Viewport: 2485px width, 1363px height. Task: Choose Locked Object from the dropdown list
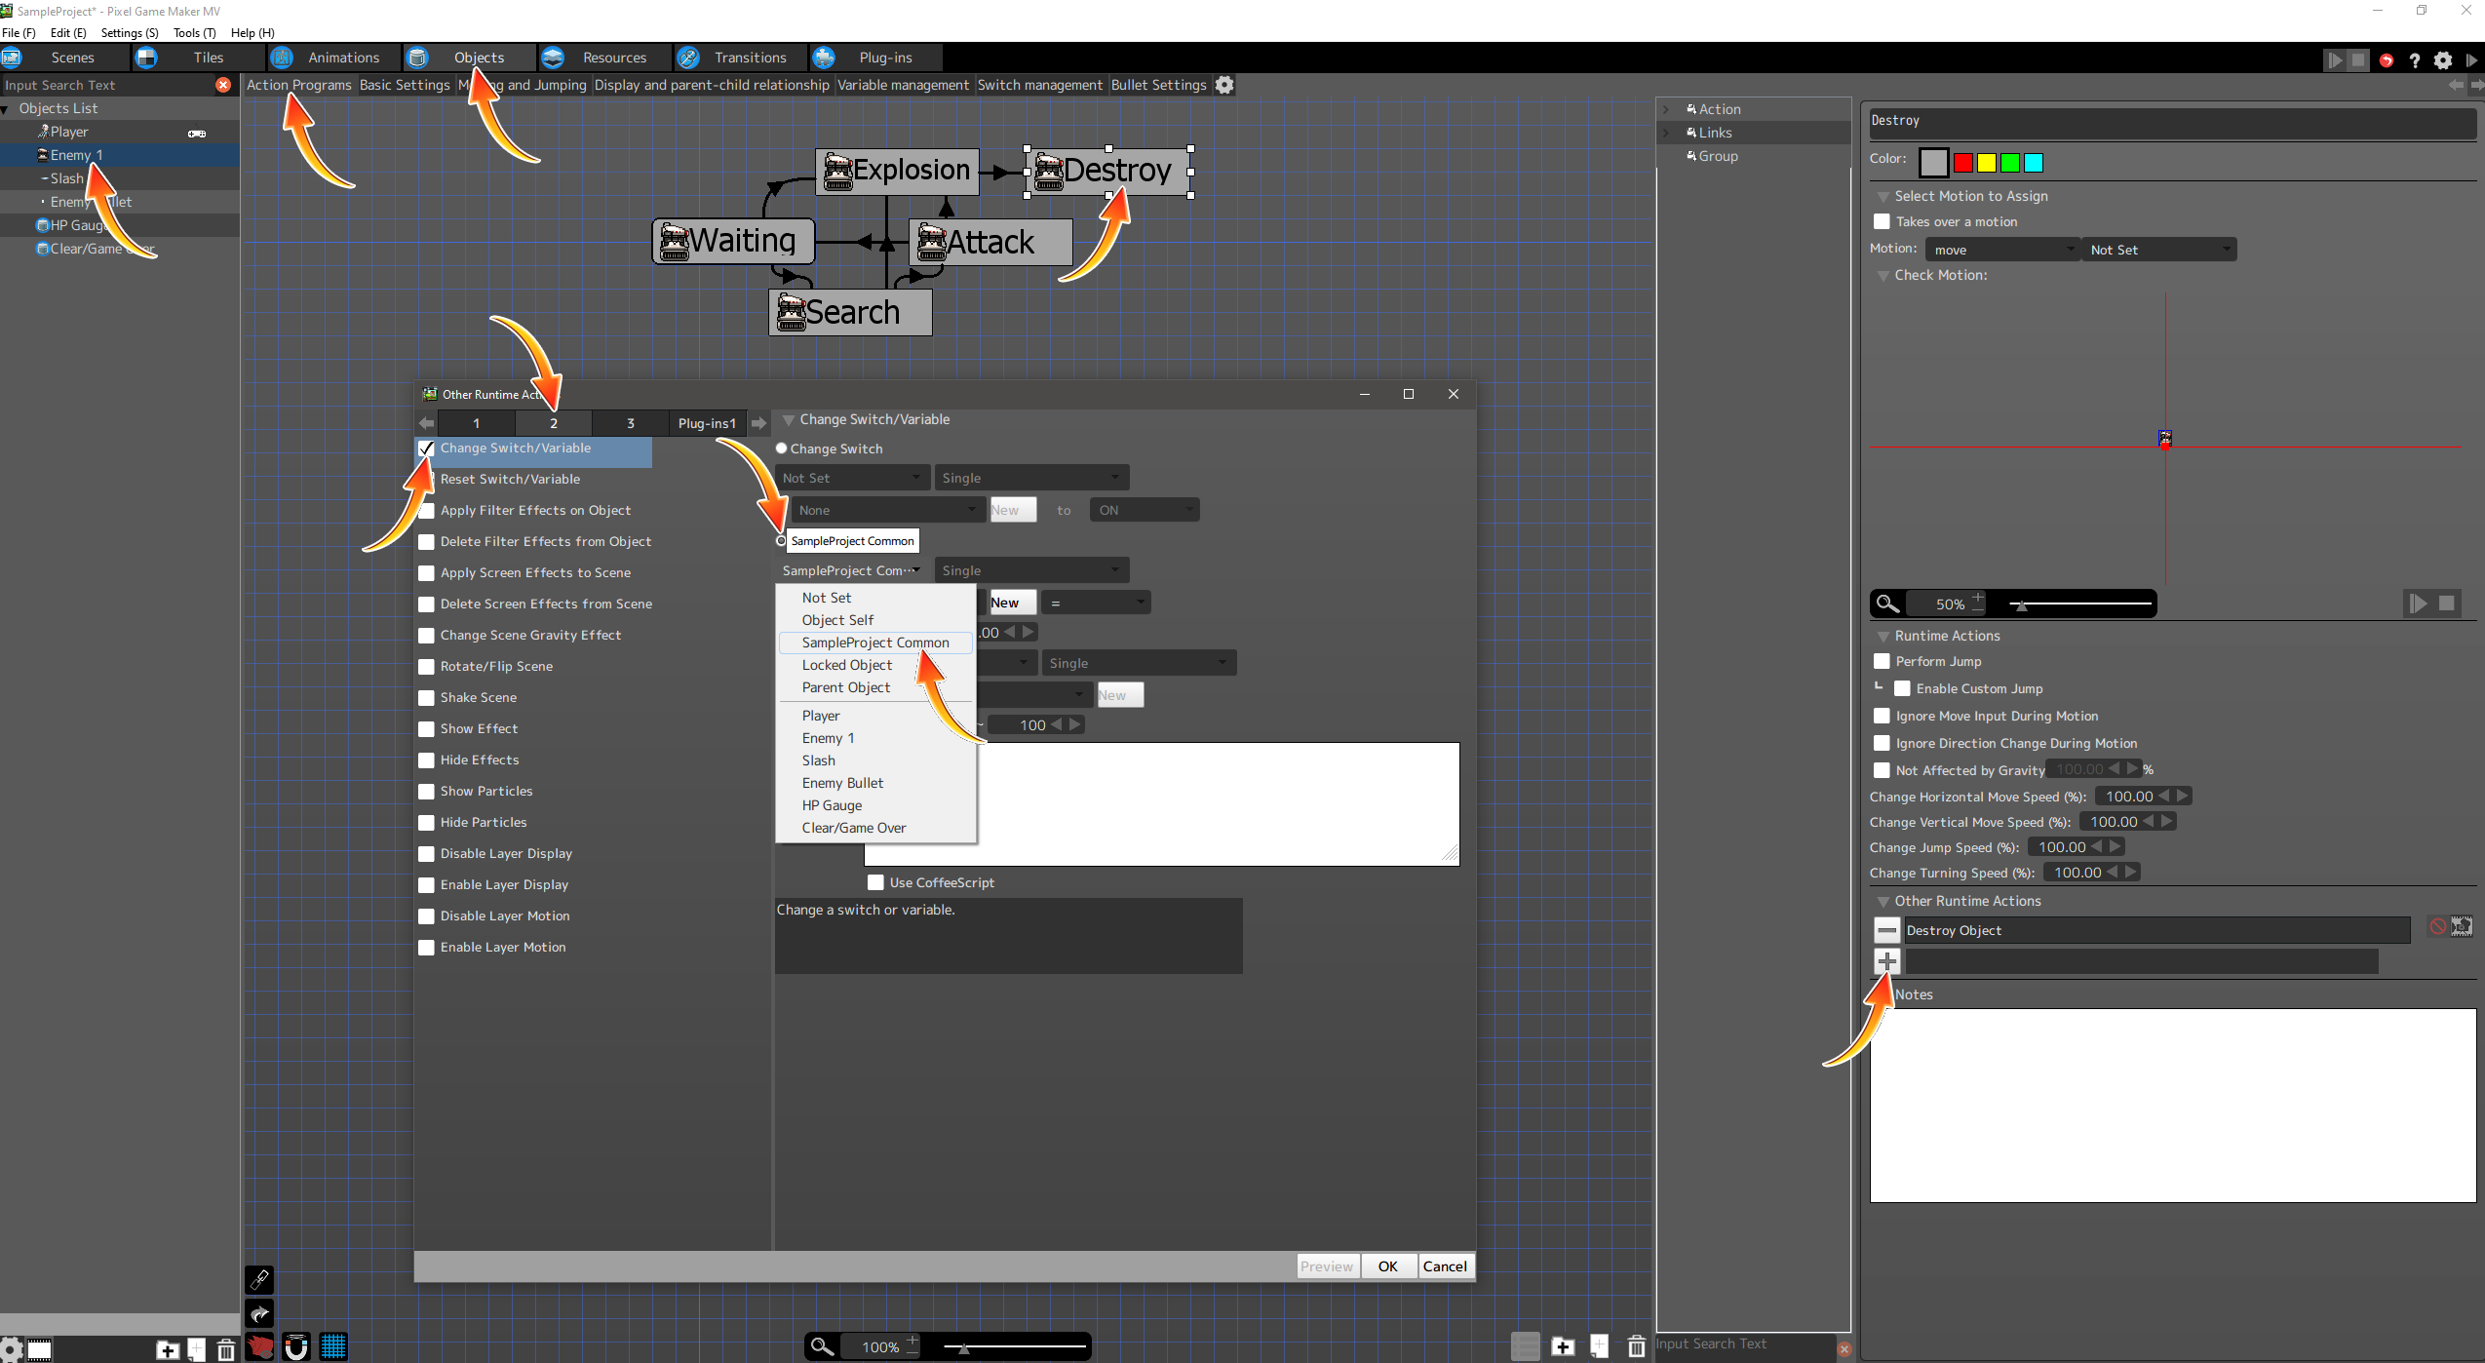846,665
